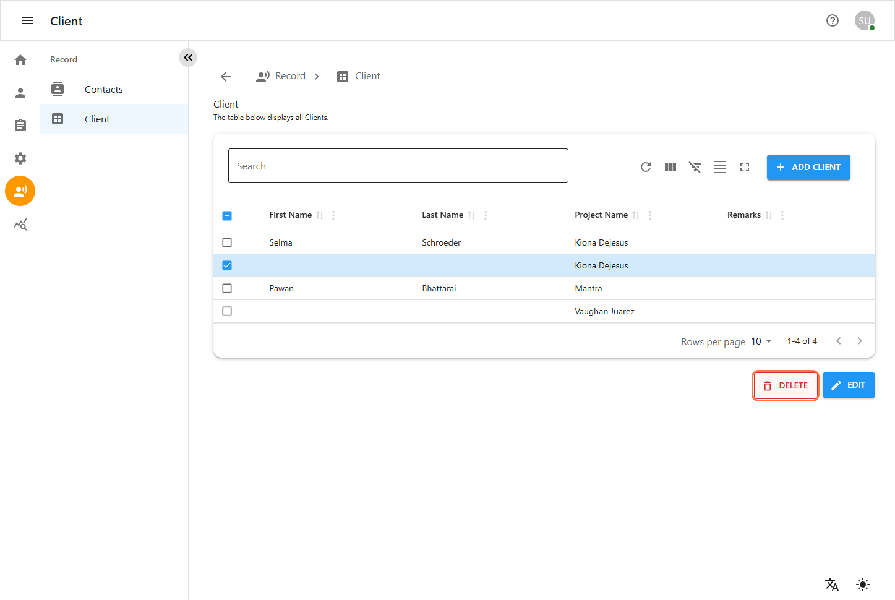Open show/hide columns icon

coord(670,167)
